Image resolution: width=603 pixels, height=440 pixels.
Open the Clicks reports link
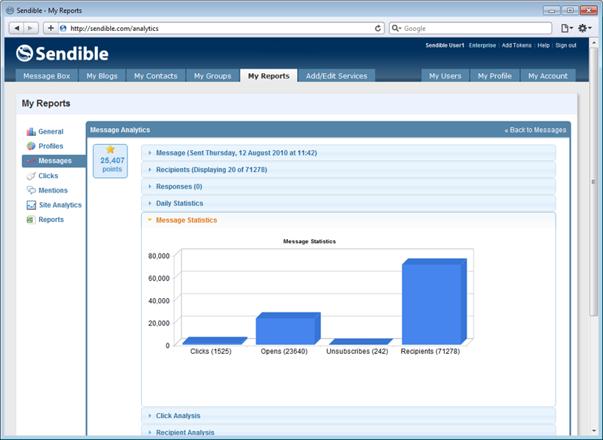(x=48, y=176)
